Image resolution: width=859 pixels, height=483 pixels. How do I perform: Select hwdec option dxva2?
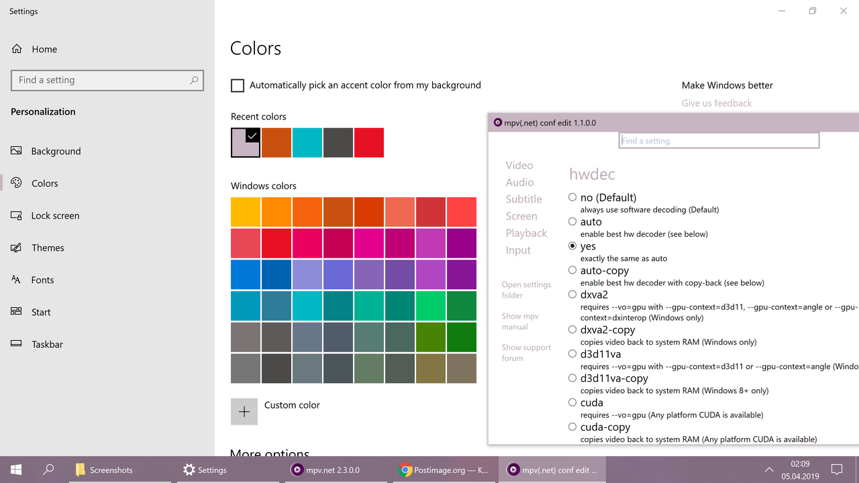tap(572, 294)
